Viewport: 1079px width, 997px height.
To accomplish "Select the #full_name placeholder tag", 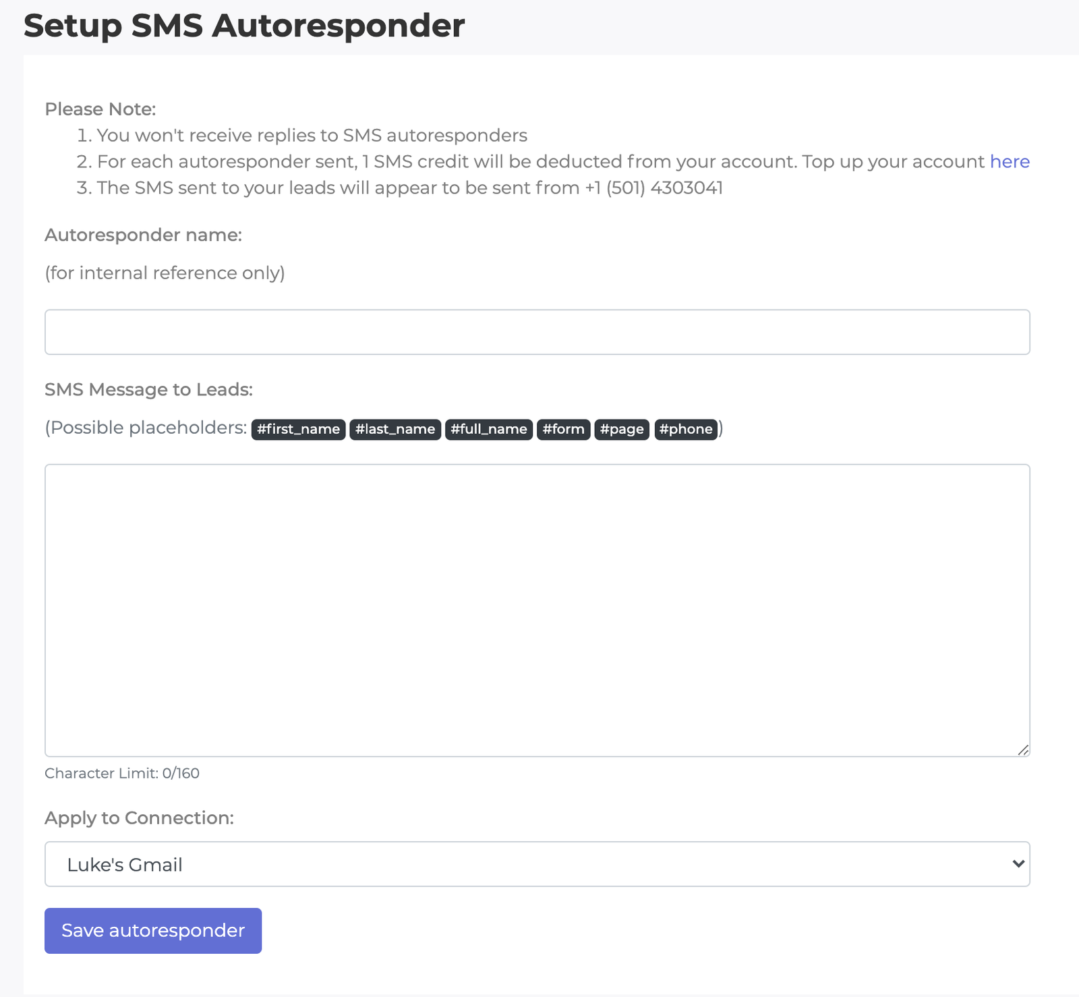I will [x=489, y=429].
